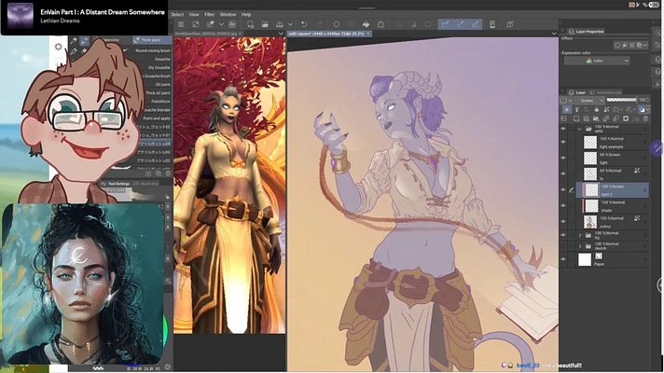The height and width of the screenshot is (373, 664).
Task: Click the smartphone connect icon
Action: tap(492, 24)
